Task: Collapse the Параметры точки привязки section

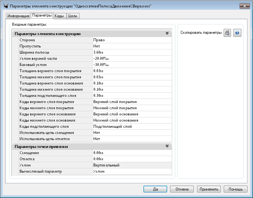Action: pos(167,147)
